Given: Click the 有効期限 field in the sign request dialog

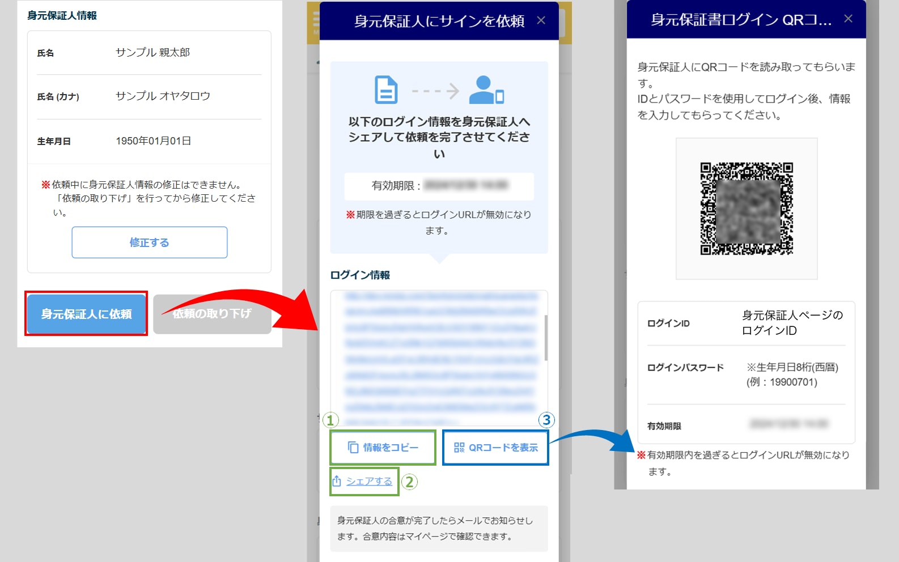Looking at the screenshot, I should [439, 186].
